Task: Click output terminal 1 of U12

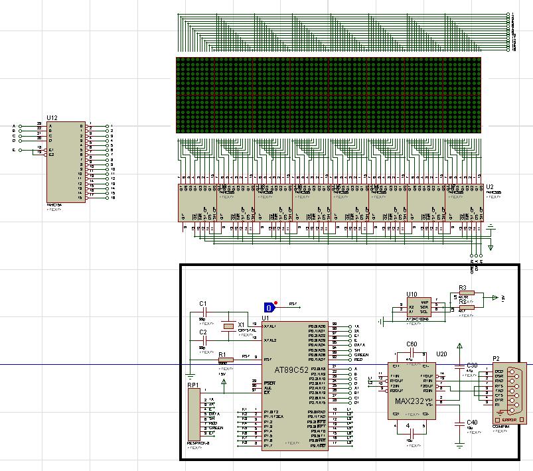Action: pyautogui.click(x=107, y=126)
